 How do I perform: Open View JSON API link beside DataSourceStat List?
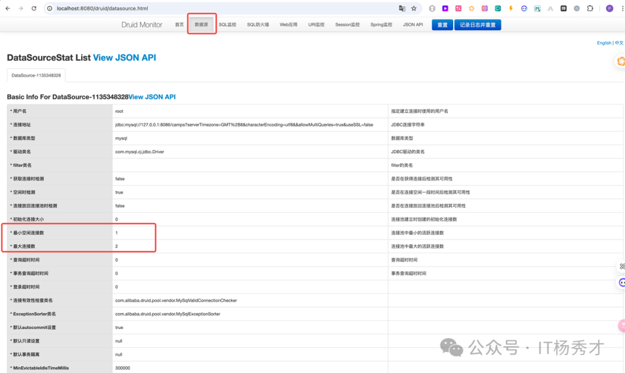pyautogui.click(x=124, y=57)
